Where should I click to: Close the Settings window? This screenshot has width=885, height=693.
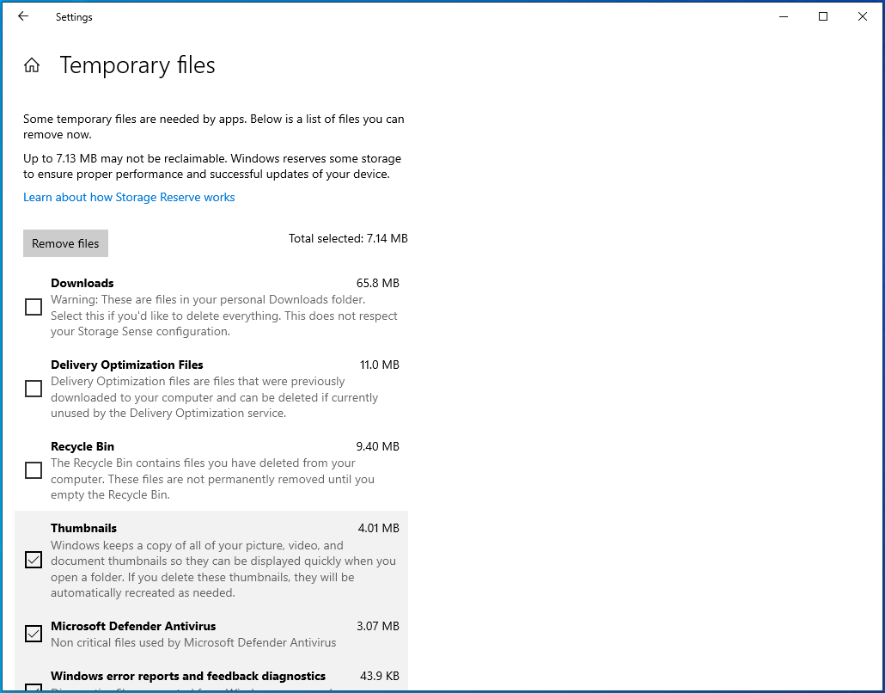(862, 16)
